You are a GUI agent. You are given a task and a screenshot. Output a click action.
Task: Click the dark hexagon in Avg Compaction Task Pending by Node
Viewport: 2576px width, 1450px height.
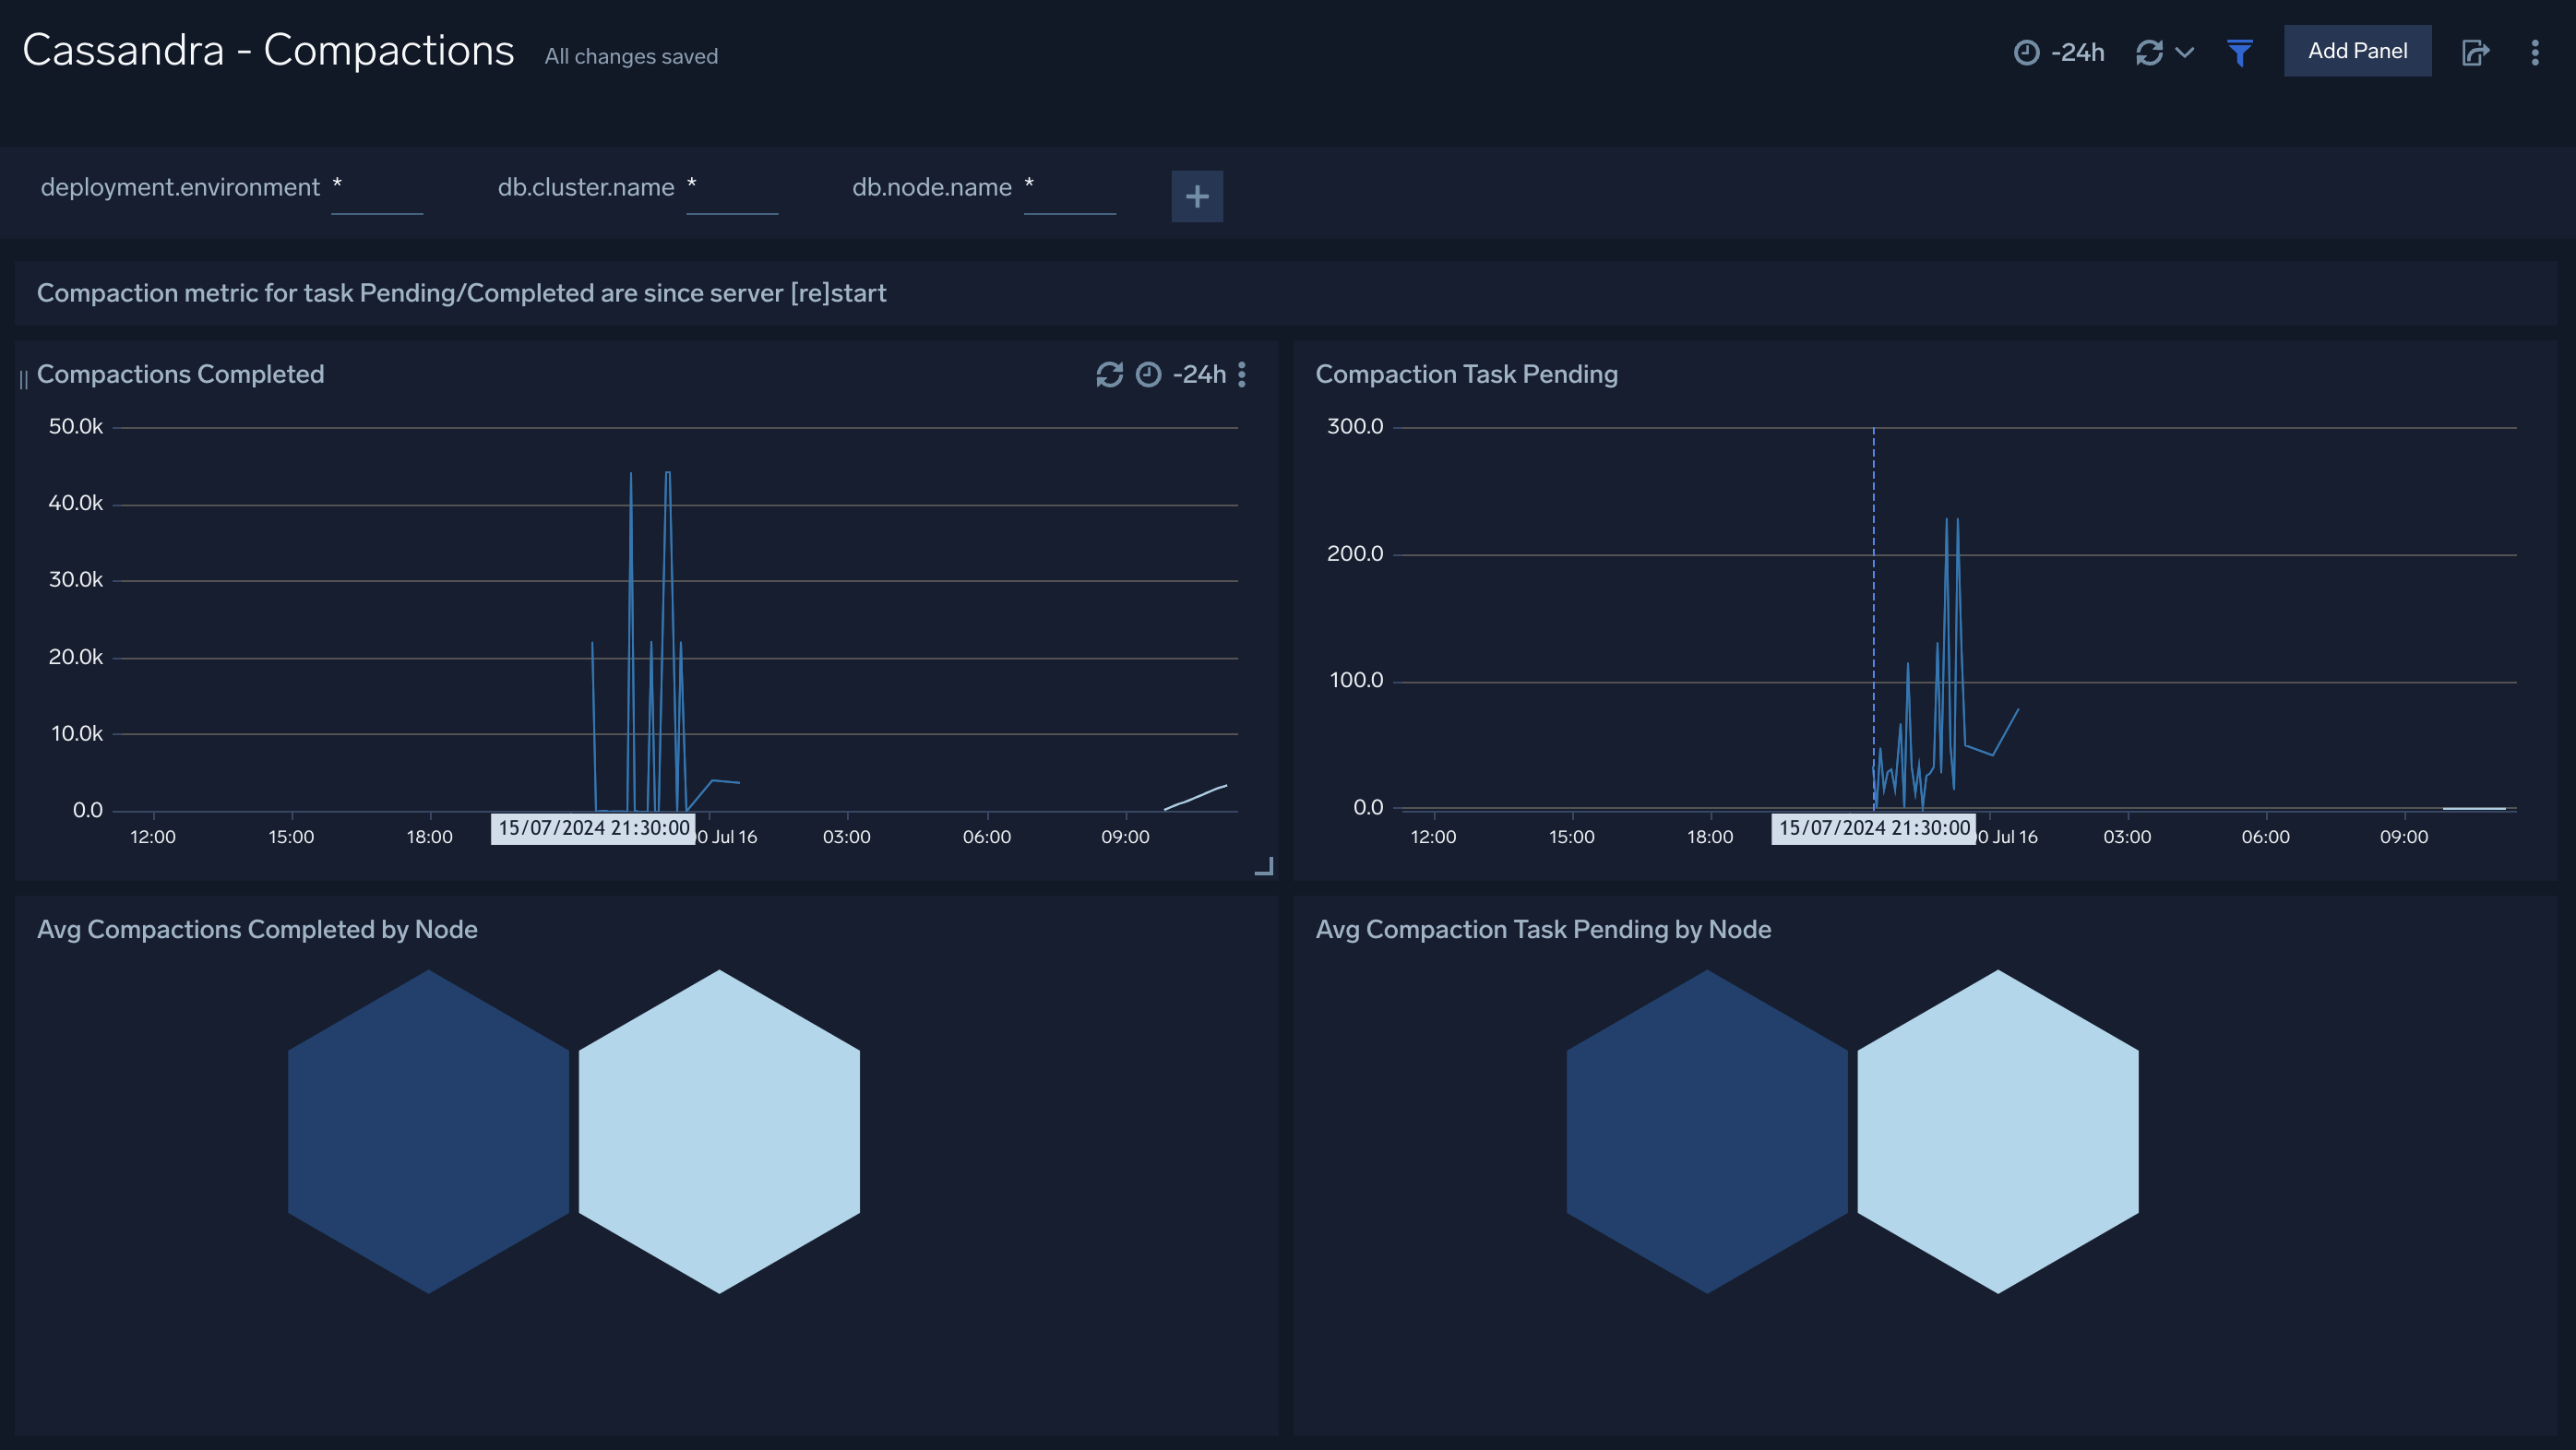pos(1707,1131)
